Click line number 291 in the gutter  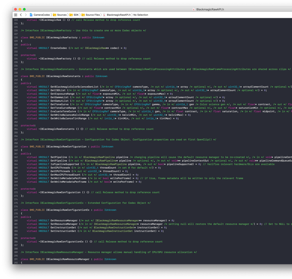[16, 259]
